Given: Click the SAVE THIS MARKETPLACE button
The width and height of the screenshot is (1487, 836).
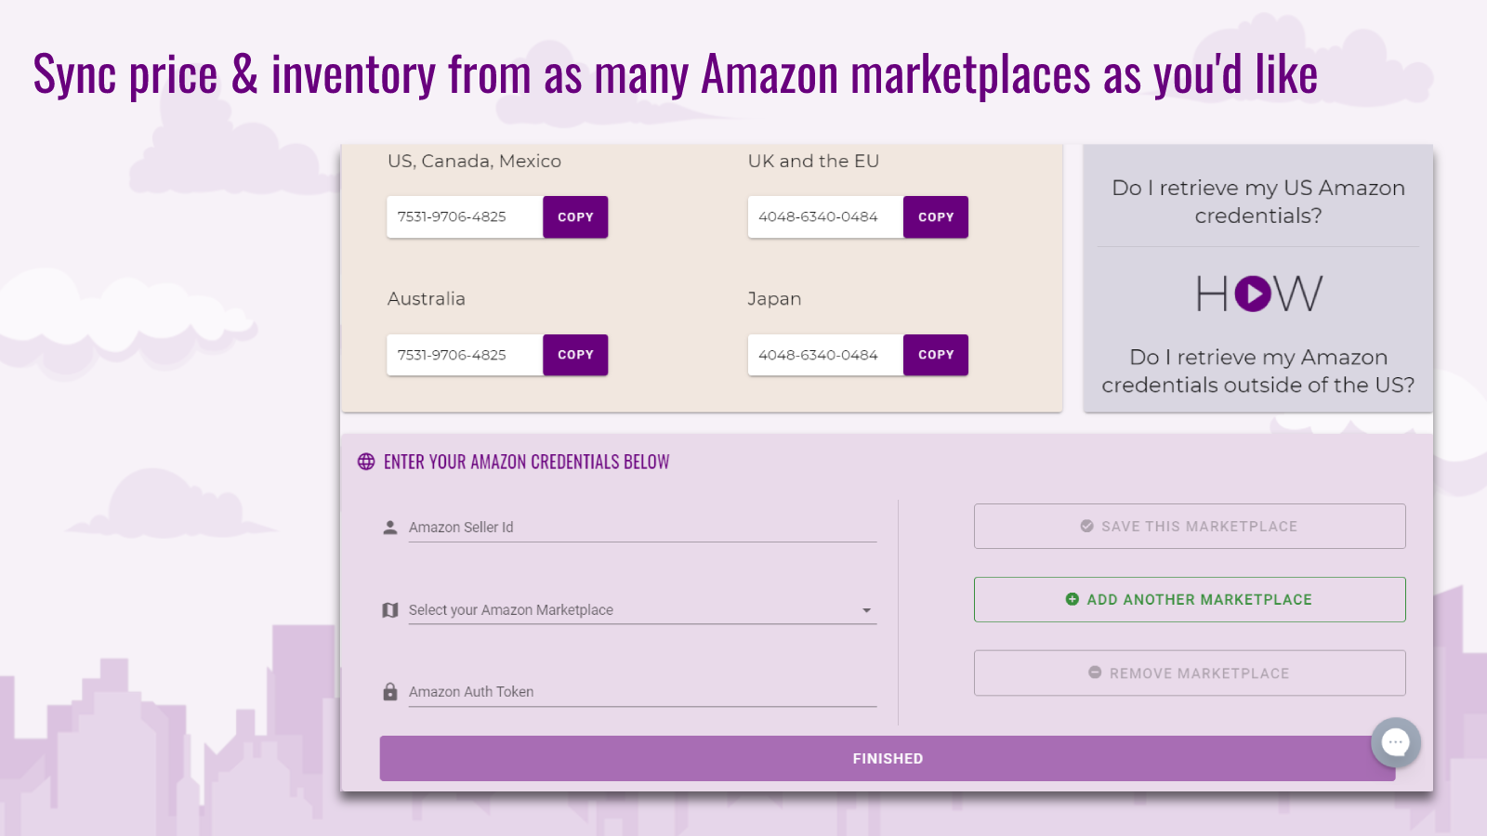Looking at the screenshot, I should tap(1190, 526).
